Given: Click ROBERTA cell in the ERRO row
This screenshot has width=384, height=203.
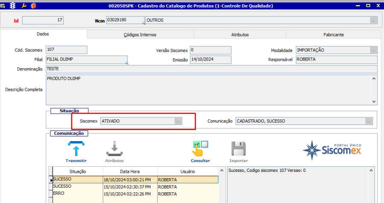Looking at the screenshot, I should coord(188,194).
